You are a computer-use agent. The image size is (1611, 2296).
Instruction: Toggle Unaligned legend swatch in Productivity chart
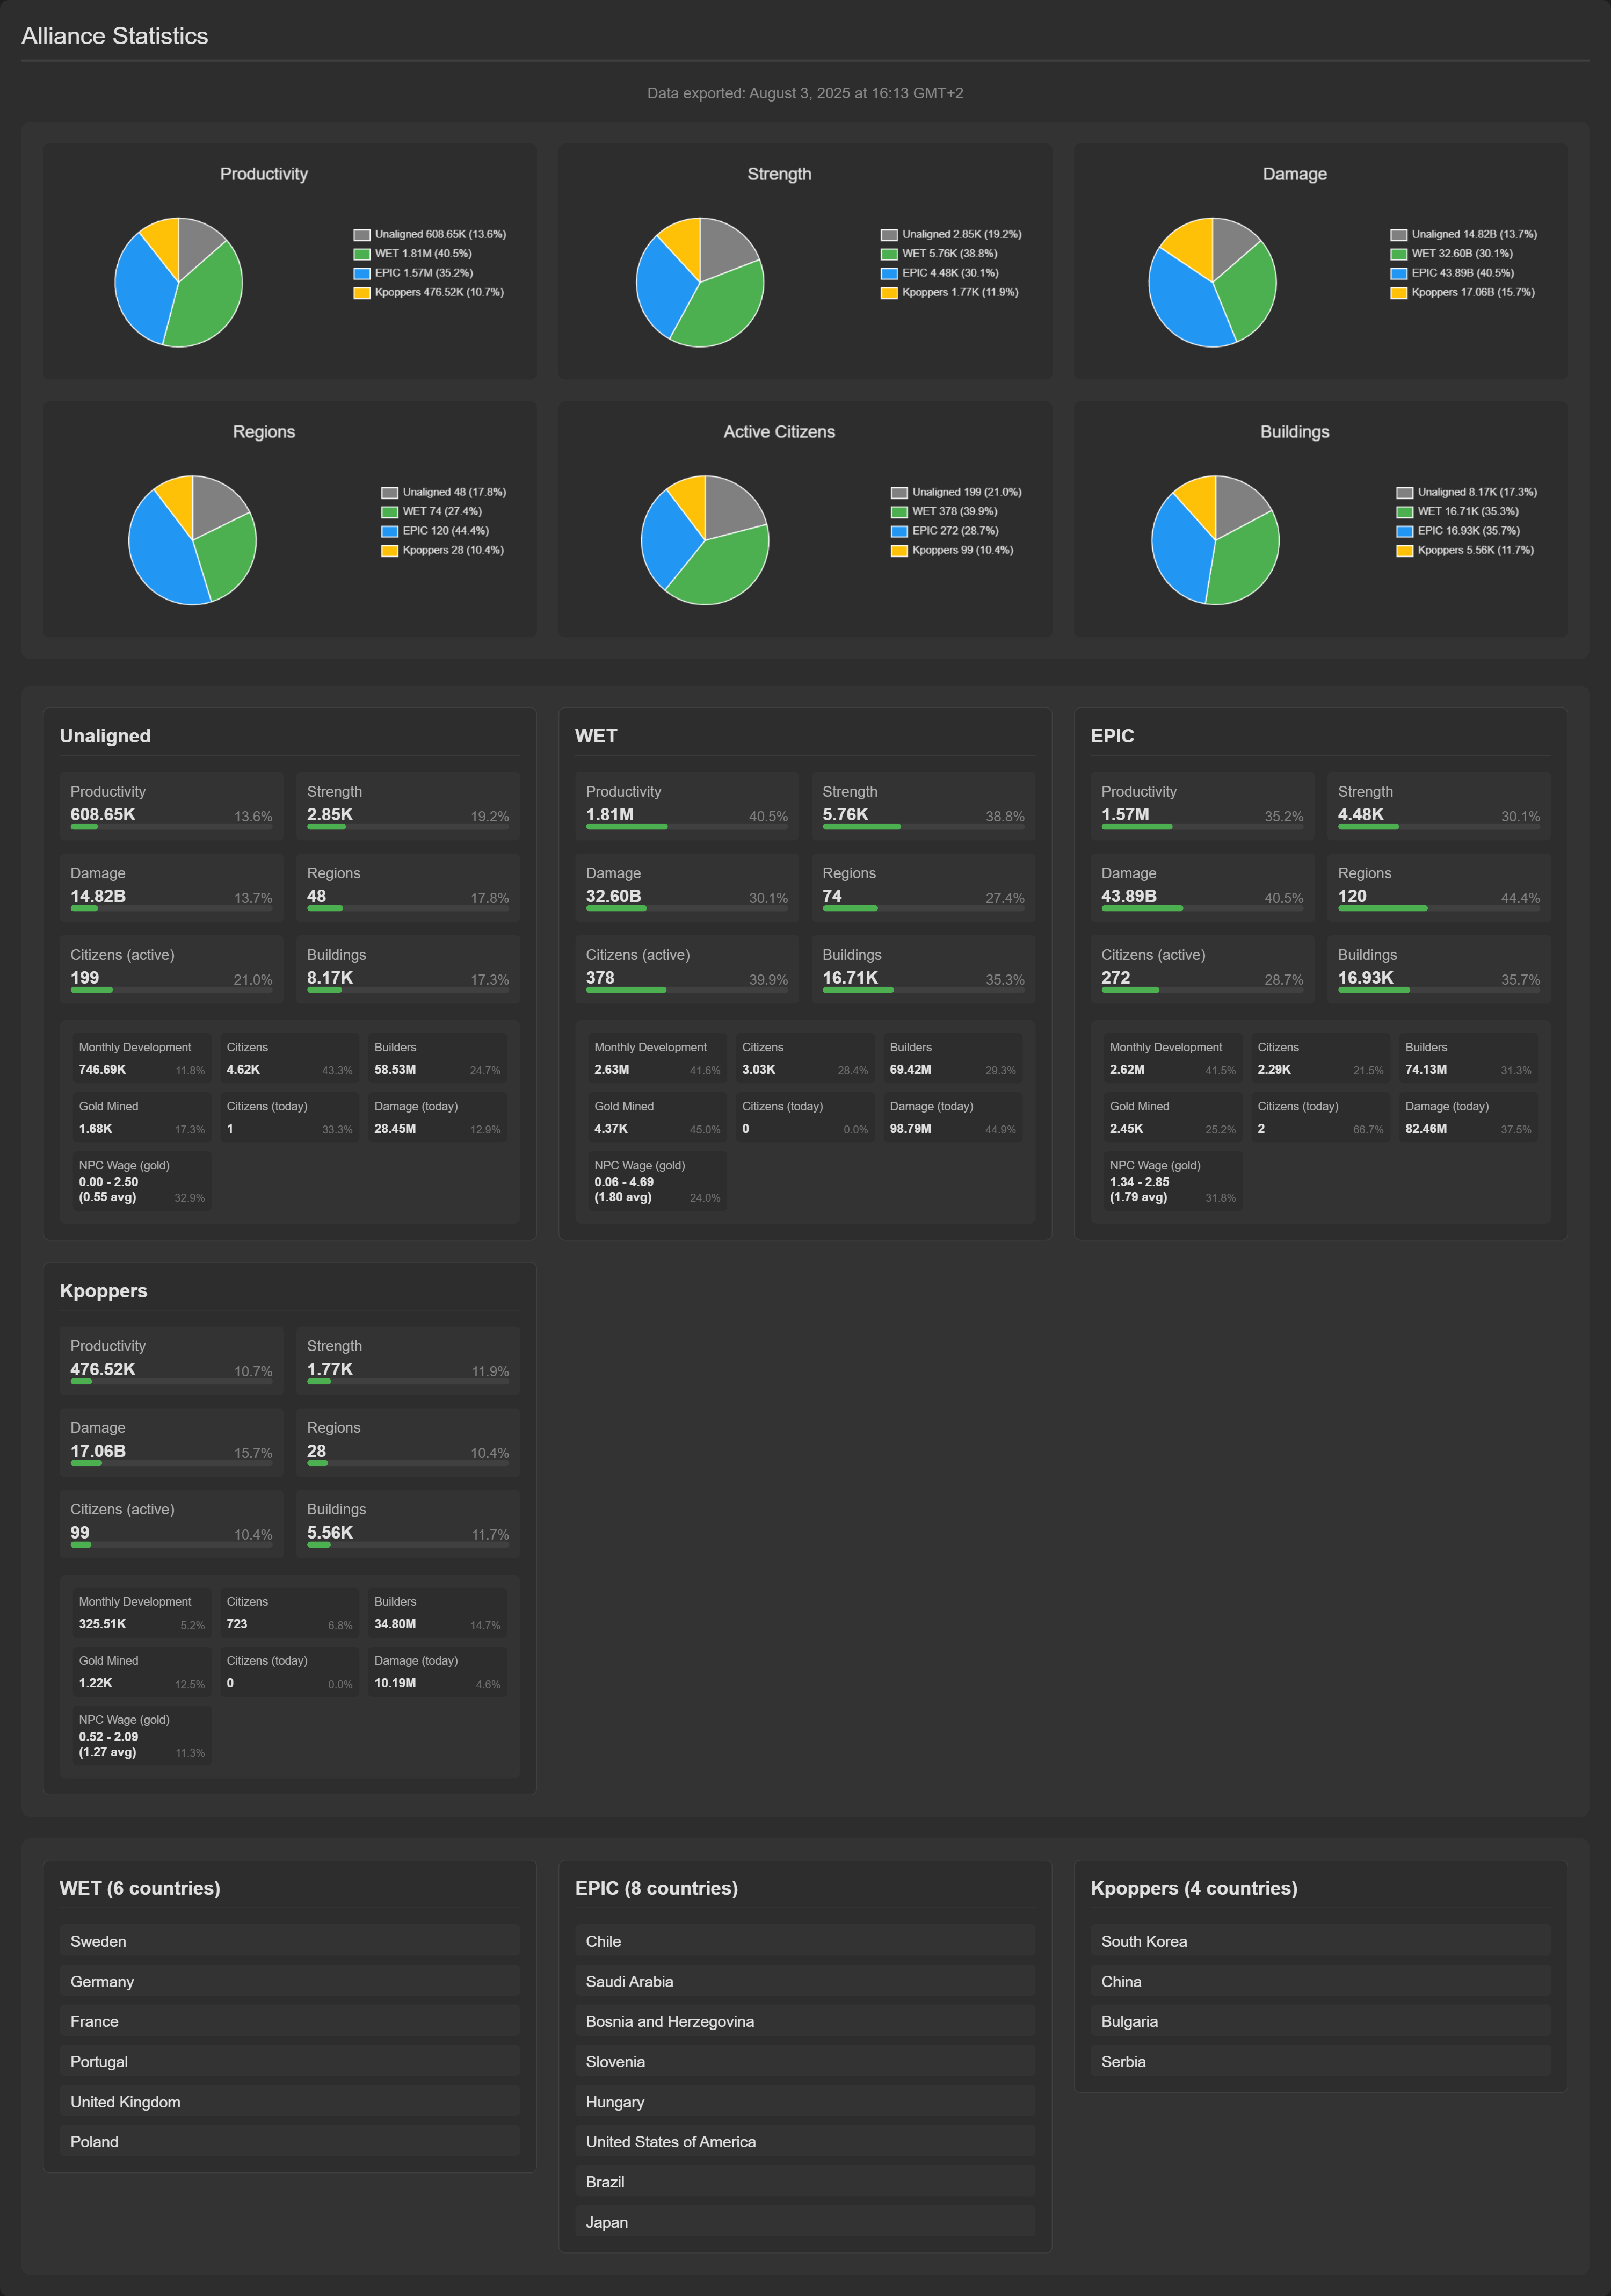[x=362, y=235]
